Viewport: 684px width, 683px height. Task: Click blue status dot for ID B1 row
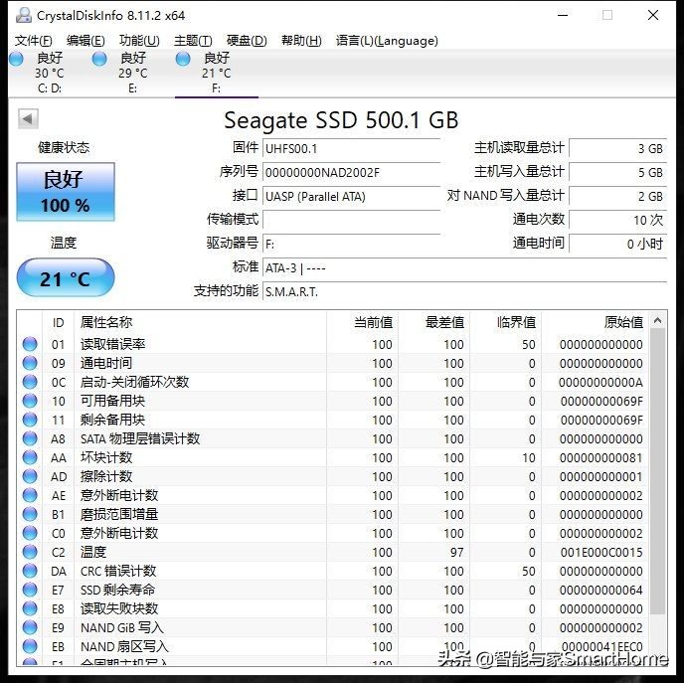point(30,514)
